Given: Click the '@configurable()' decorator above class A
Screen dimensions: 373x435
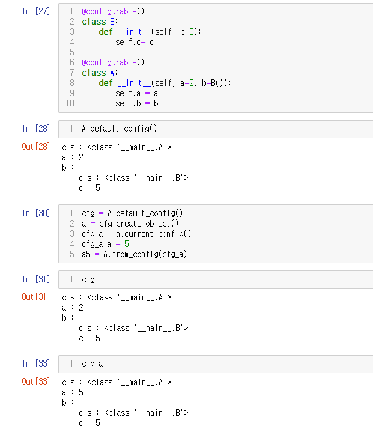Looking at the screenshot, I should [x=113, y=62].
